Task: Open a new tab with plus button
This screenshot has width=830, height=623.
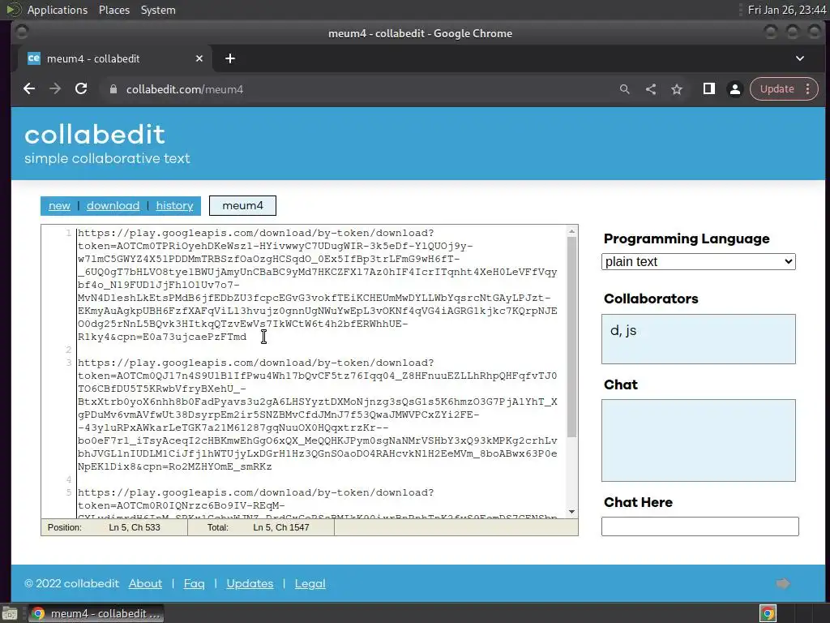Action: pos(229,58)
